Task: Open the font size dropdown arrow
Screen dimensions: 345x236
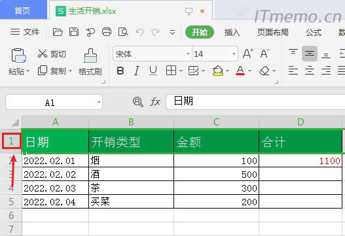Action: coord(234,54)
